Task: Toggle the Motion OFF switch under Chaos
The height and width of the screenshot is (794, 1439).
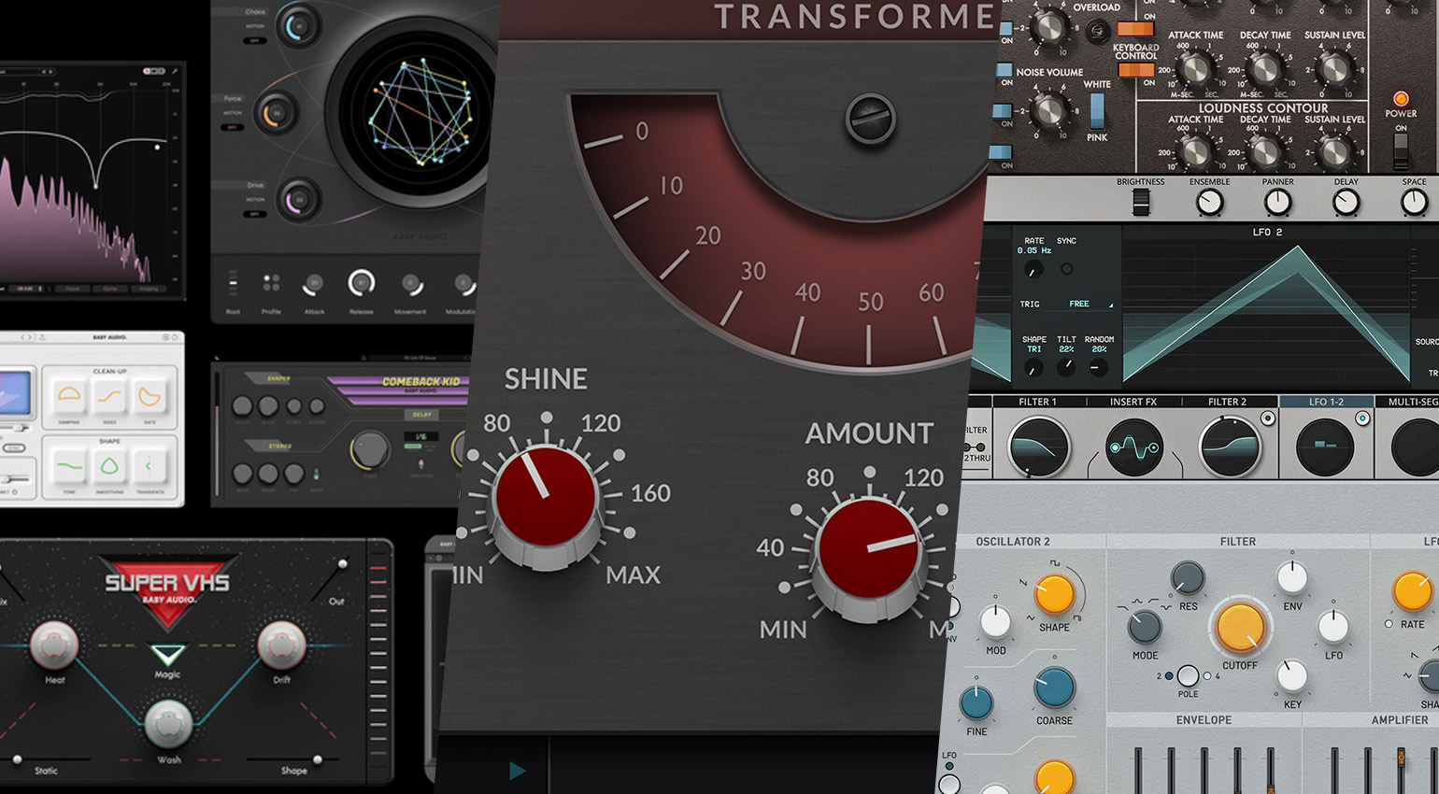Action: click(x=255, y=41)
